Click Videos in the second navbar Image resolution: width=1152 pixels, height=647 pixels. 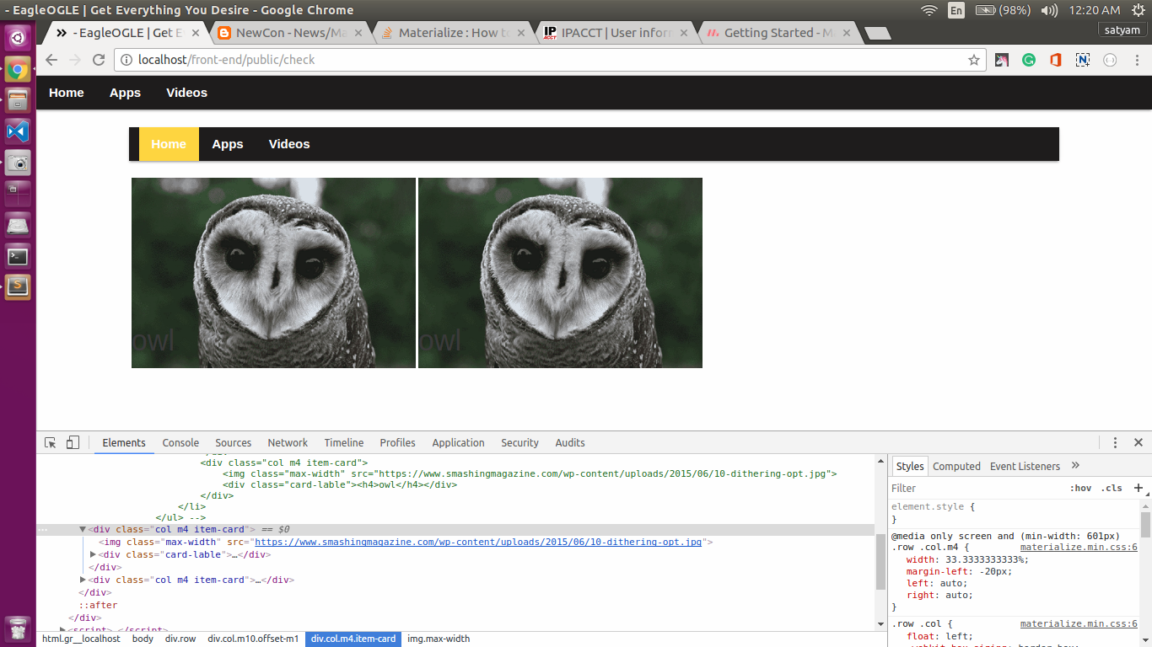[289, 144]
